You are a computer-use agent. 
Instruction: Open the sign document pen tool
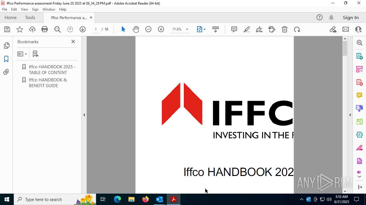(259, 29)
